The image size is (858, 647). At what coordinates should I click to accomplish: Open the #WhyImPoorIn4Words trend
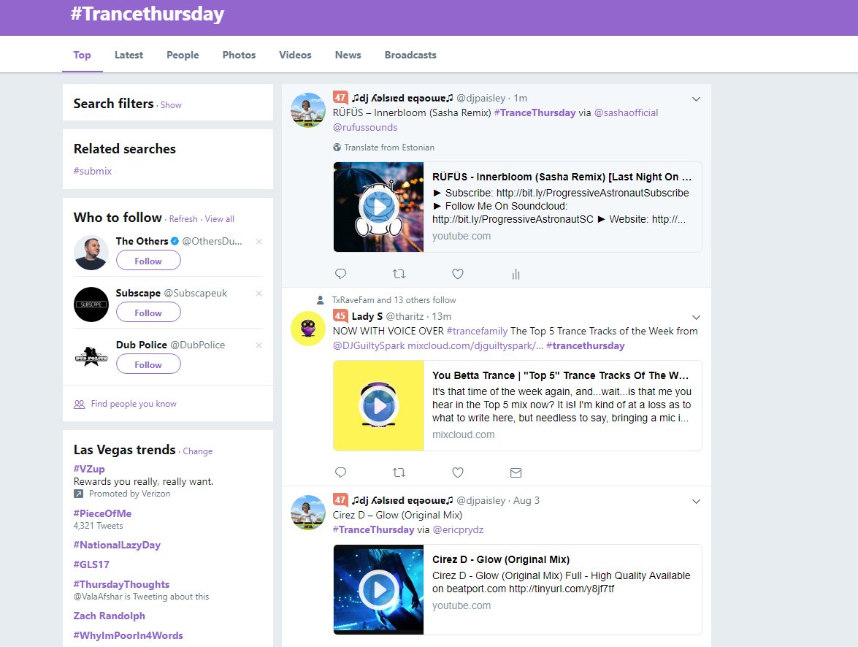point(128,635)
